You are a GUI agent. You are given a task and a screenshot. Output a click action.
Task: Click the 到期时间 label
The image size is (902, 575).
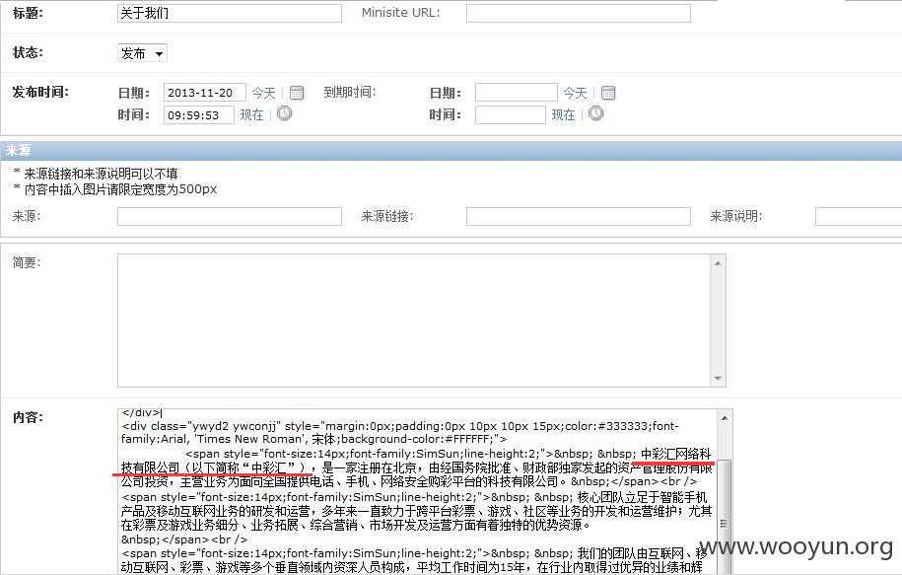(x=350, y=92)
